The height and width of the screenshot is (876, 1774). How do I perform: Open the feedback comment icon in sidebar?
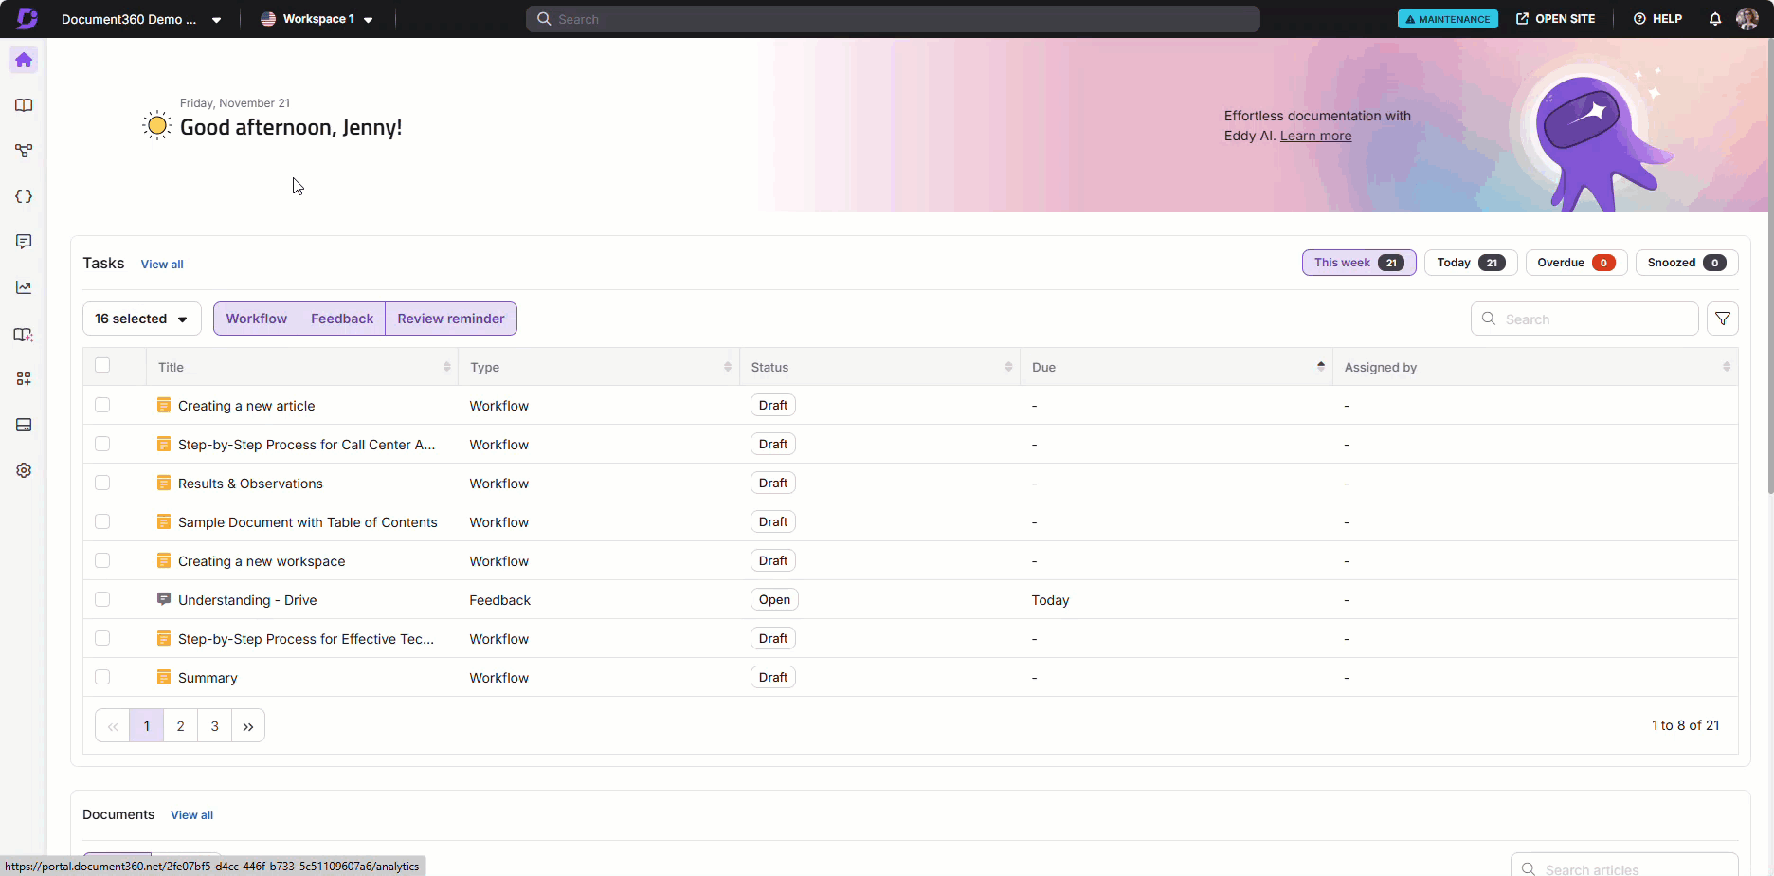point(24,242)
